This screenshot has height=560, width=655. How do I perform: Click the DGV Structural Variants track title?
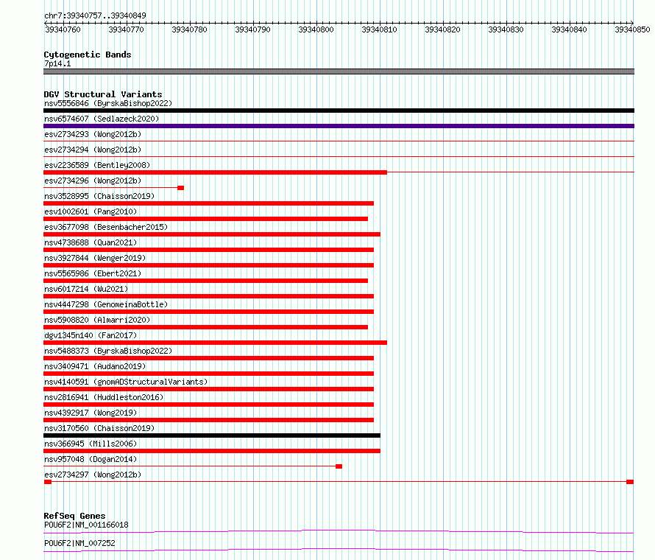coord(103,94)
